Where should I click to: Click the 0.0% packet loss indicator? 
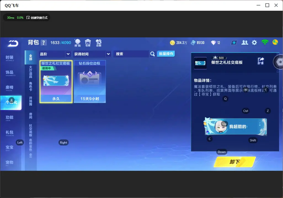click(20, 18)
